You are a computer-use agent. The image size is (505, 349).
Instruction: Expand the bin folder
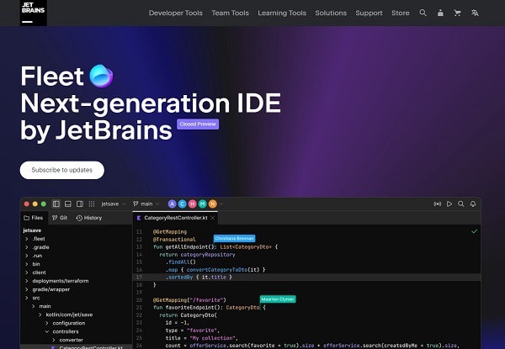[26, 264]
